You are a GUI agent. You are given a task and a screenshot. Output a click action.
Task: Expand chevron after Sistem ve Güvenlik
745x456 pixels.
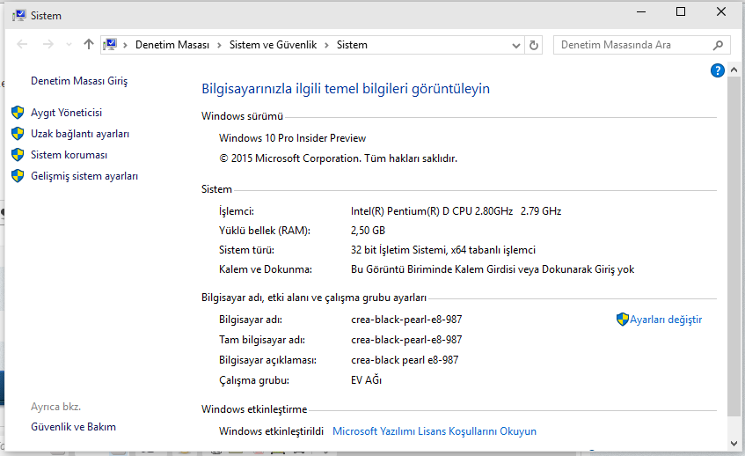click(326, 45)
